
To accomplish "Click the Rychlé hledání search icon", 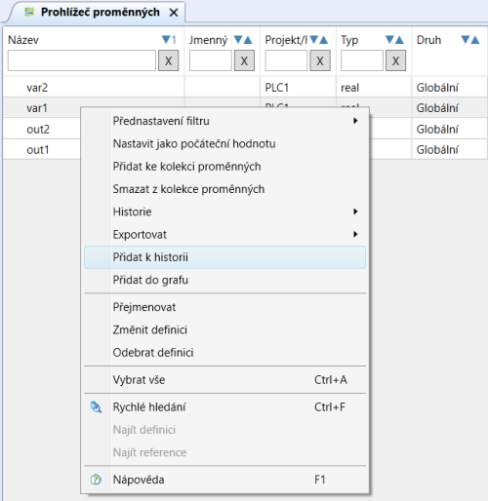I will (96, 407).
